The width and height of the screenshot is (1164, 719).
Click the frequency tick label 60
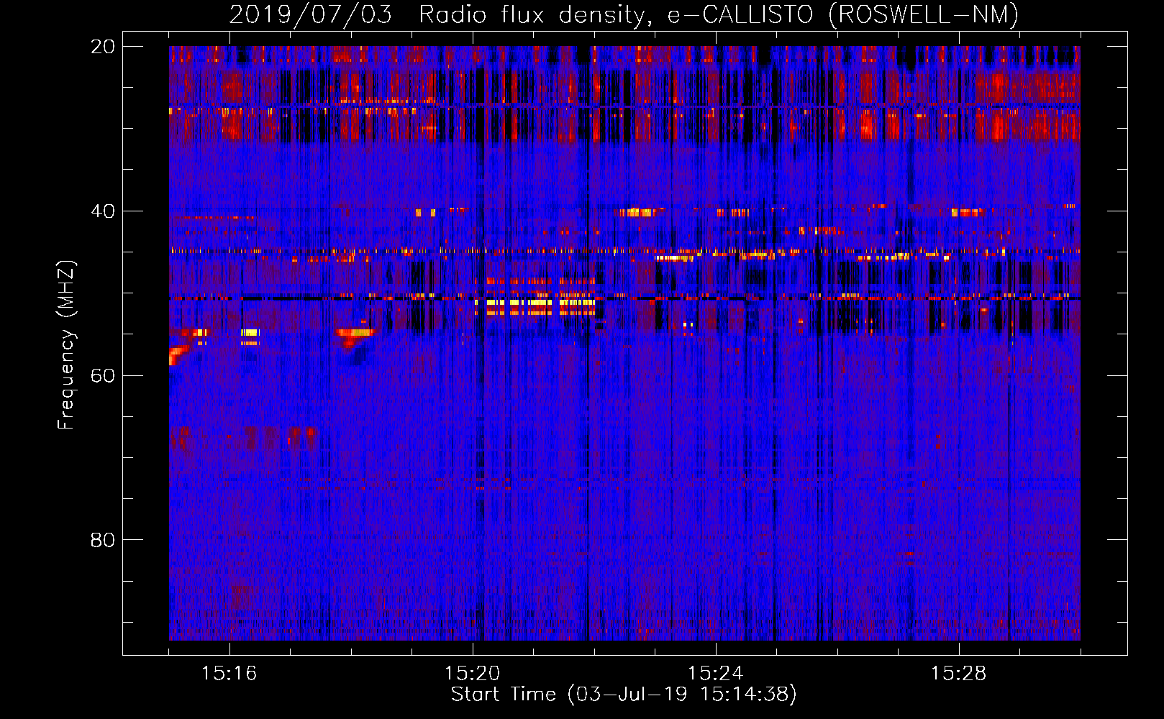point(103,376)
